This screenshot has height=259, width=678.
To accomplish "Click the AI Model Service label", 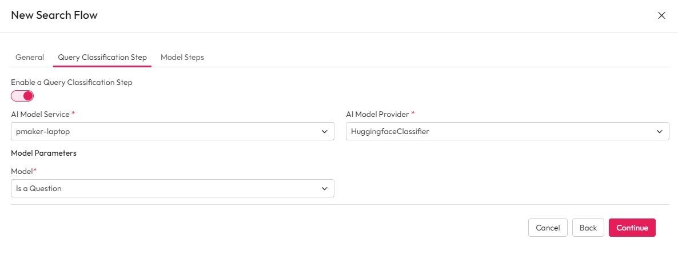I will [x=41, y=114].
